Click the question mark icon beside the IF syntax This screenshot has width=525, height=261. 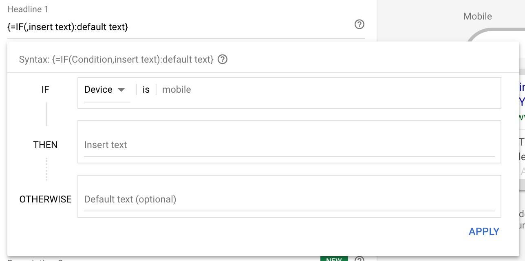coord(223,59)
